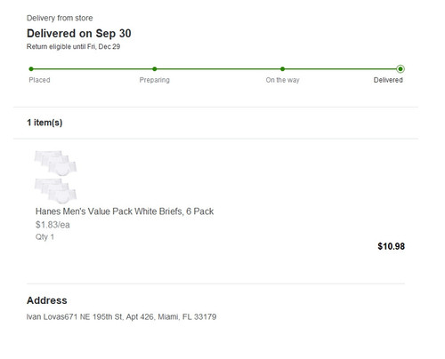Click the Delivered status circle
Screen dimensions: 445x359
(400, 69)
